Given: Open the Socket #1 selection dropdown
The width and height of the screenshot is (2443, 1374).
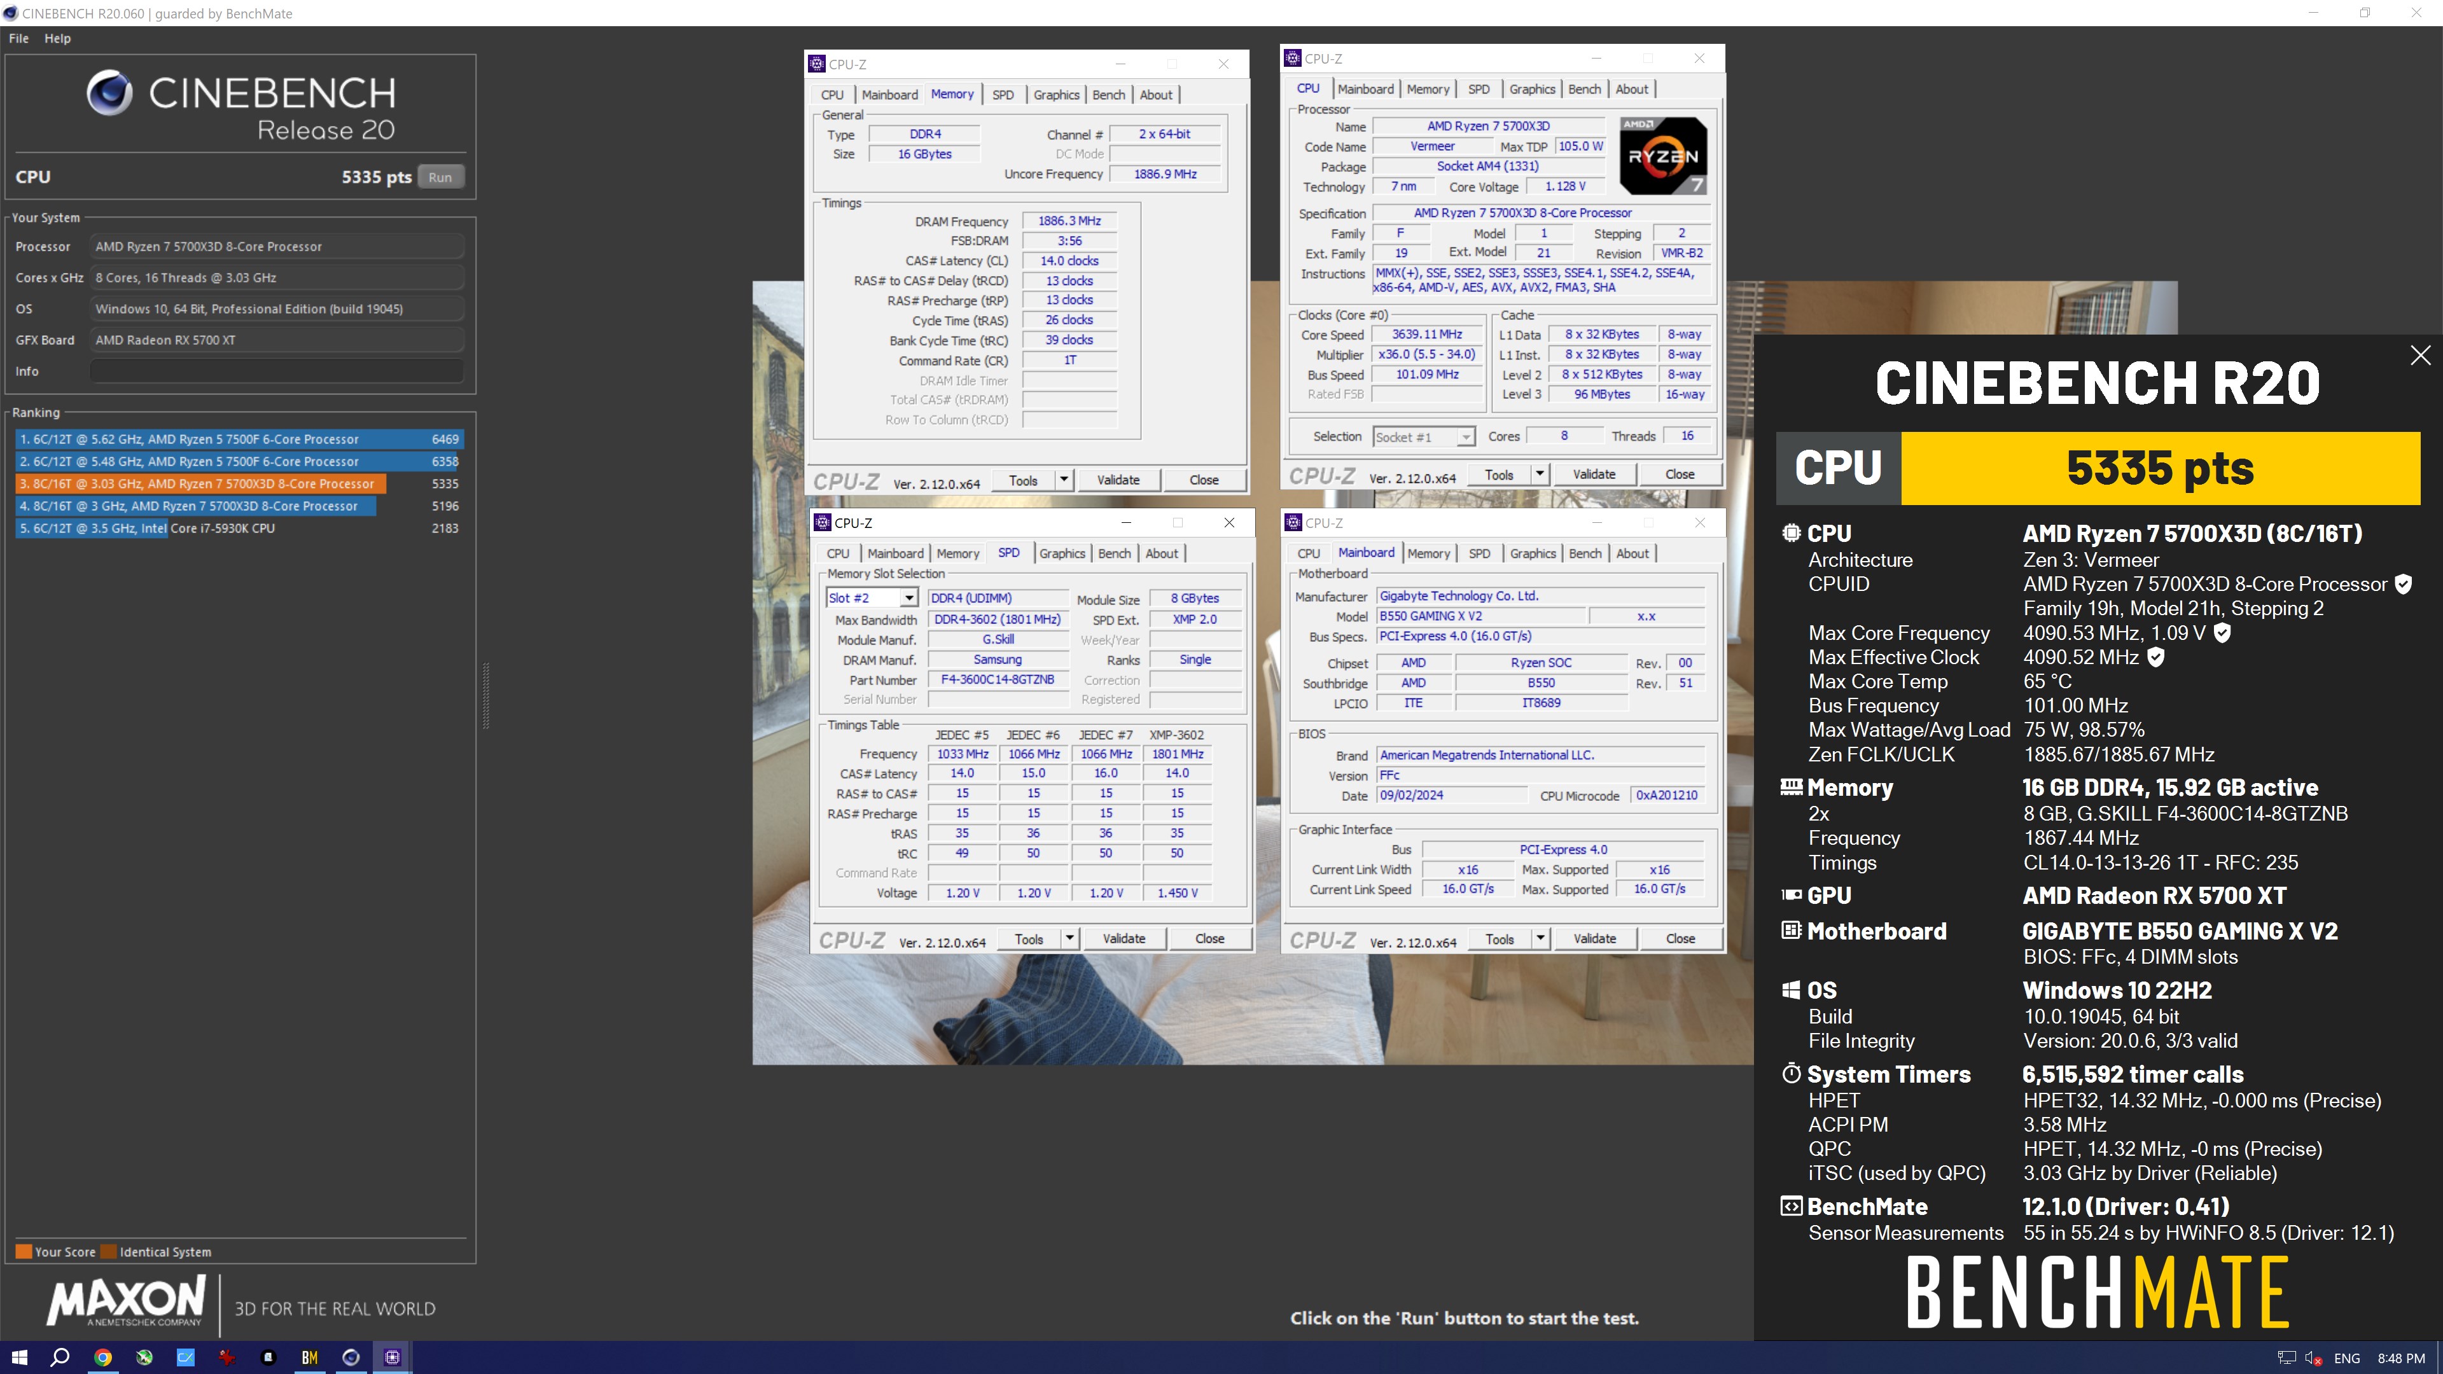Looking at the screenshot, I should [x=1466, y=437].
